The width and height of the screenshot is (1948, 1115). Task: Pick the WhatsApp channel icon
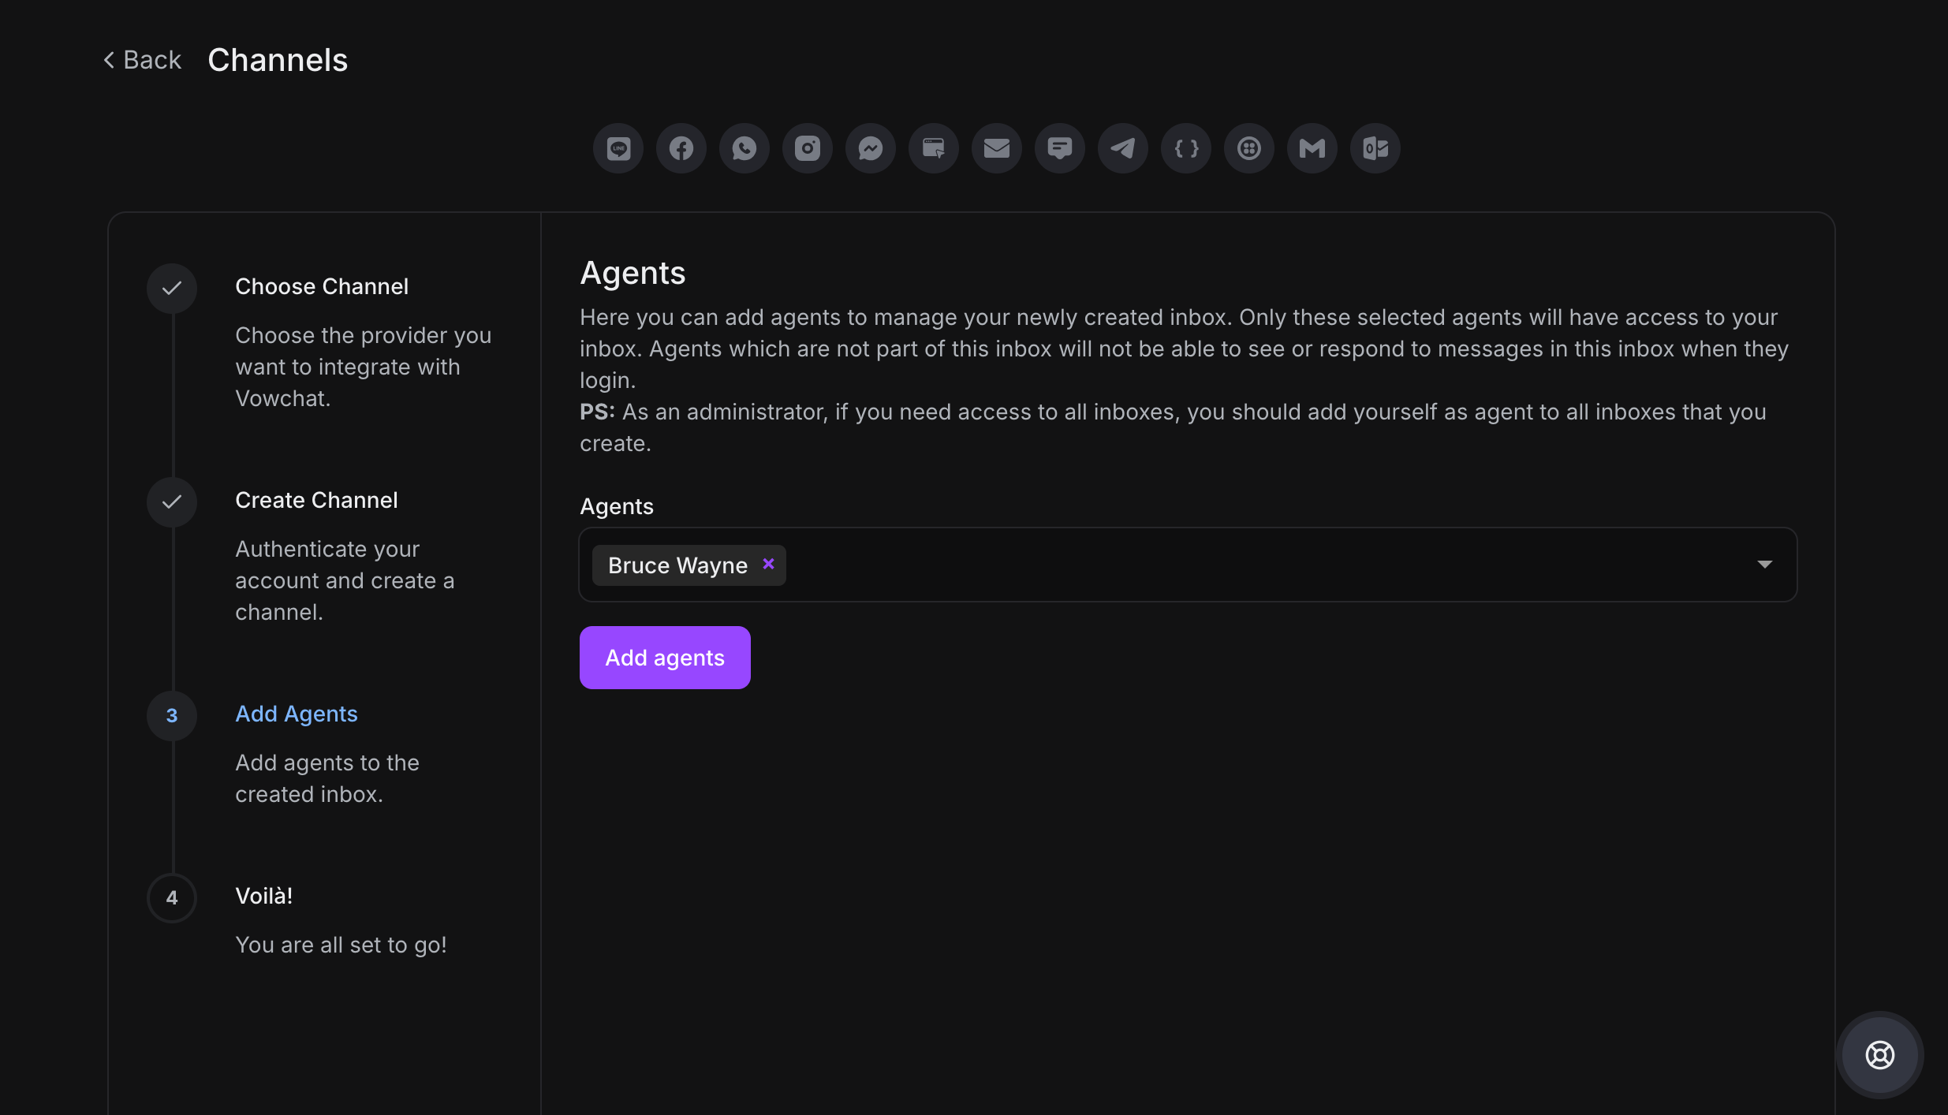pos(744,148)
